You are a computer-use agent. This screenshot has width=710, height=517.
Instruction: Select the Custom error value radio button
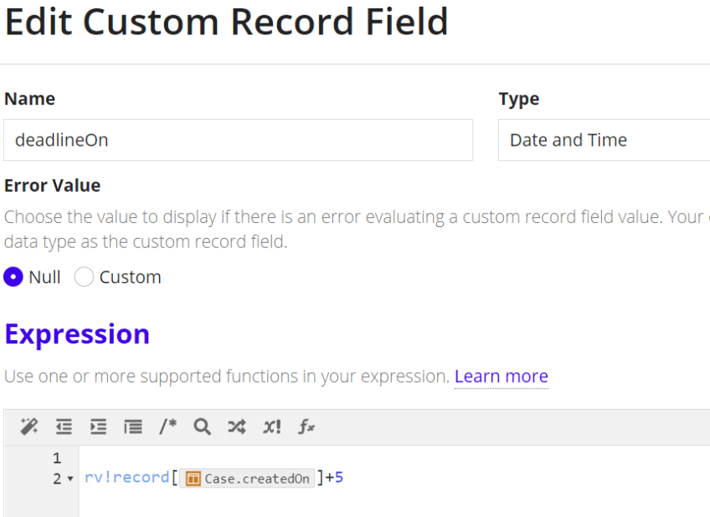pyautogui.click(x=84, y=277)
